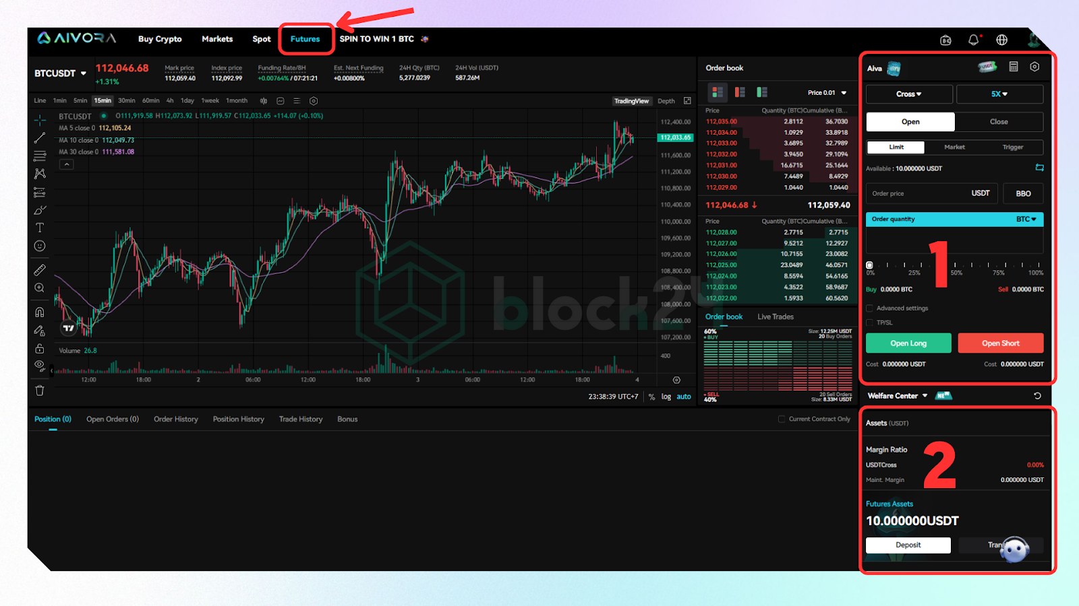Open the chart indicators icon
Image resolution: width=1079 pixels, height=606 pixels.
pos(280,101)
